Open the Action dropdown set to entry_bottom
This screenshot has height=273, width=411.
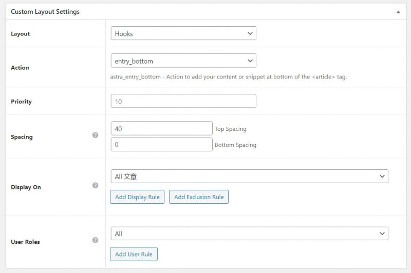point(183,61)
